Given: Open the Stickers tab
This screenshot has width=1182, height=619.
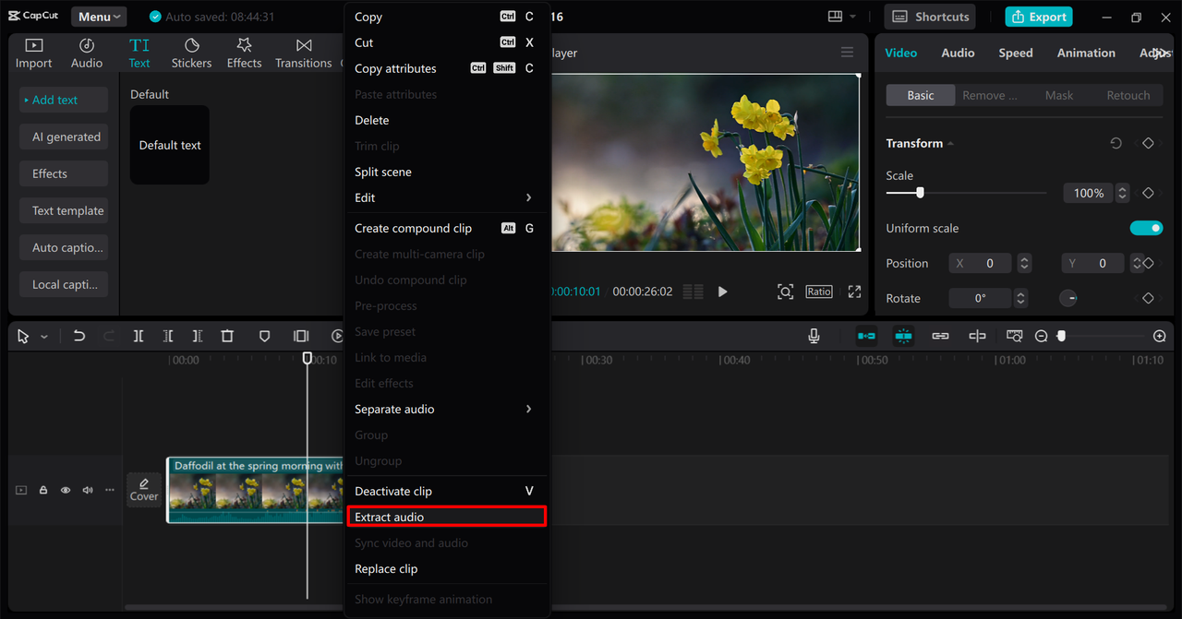Looking at the screenshot, I should tap(191, 54).
